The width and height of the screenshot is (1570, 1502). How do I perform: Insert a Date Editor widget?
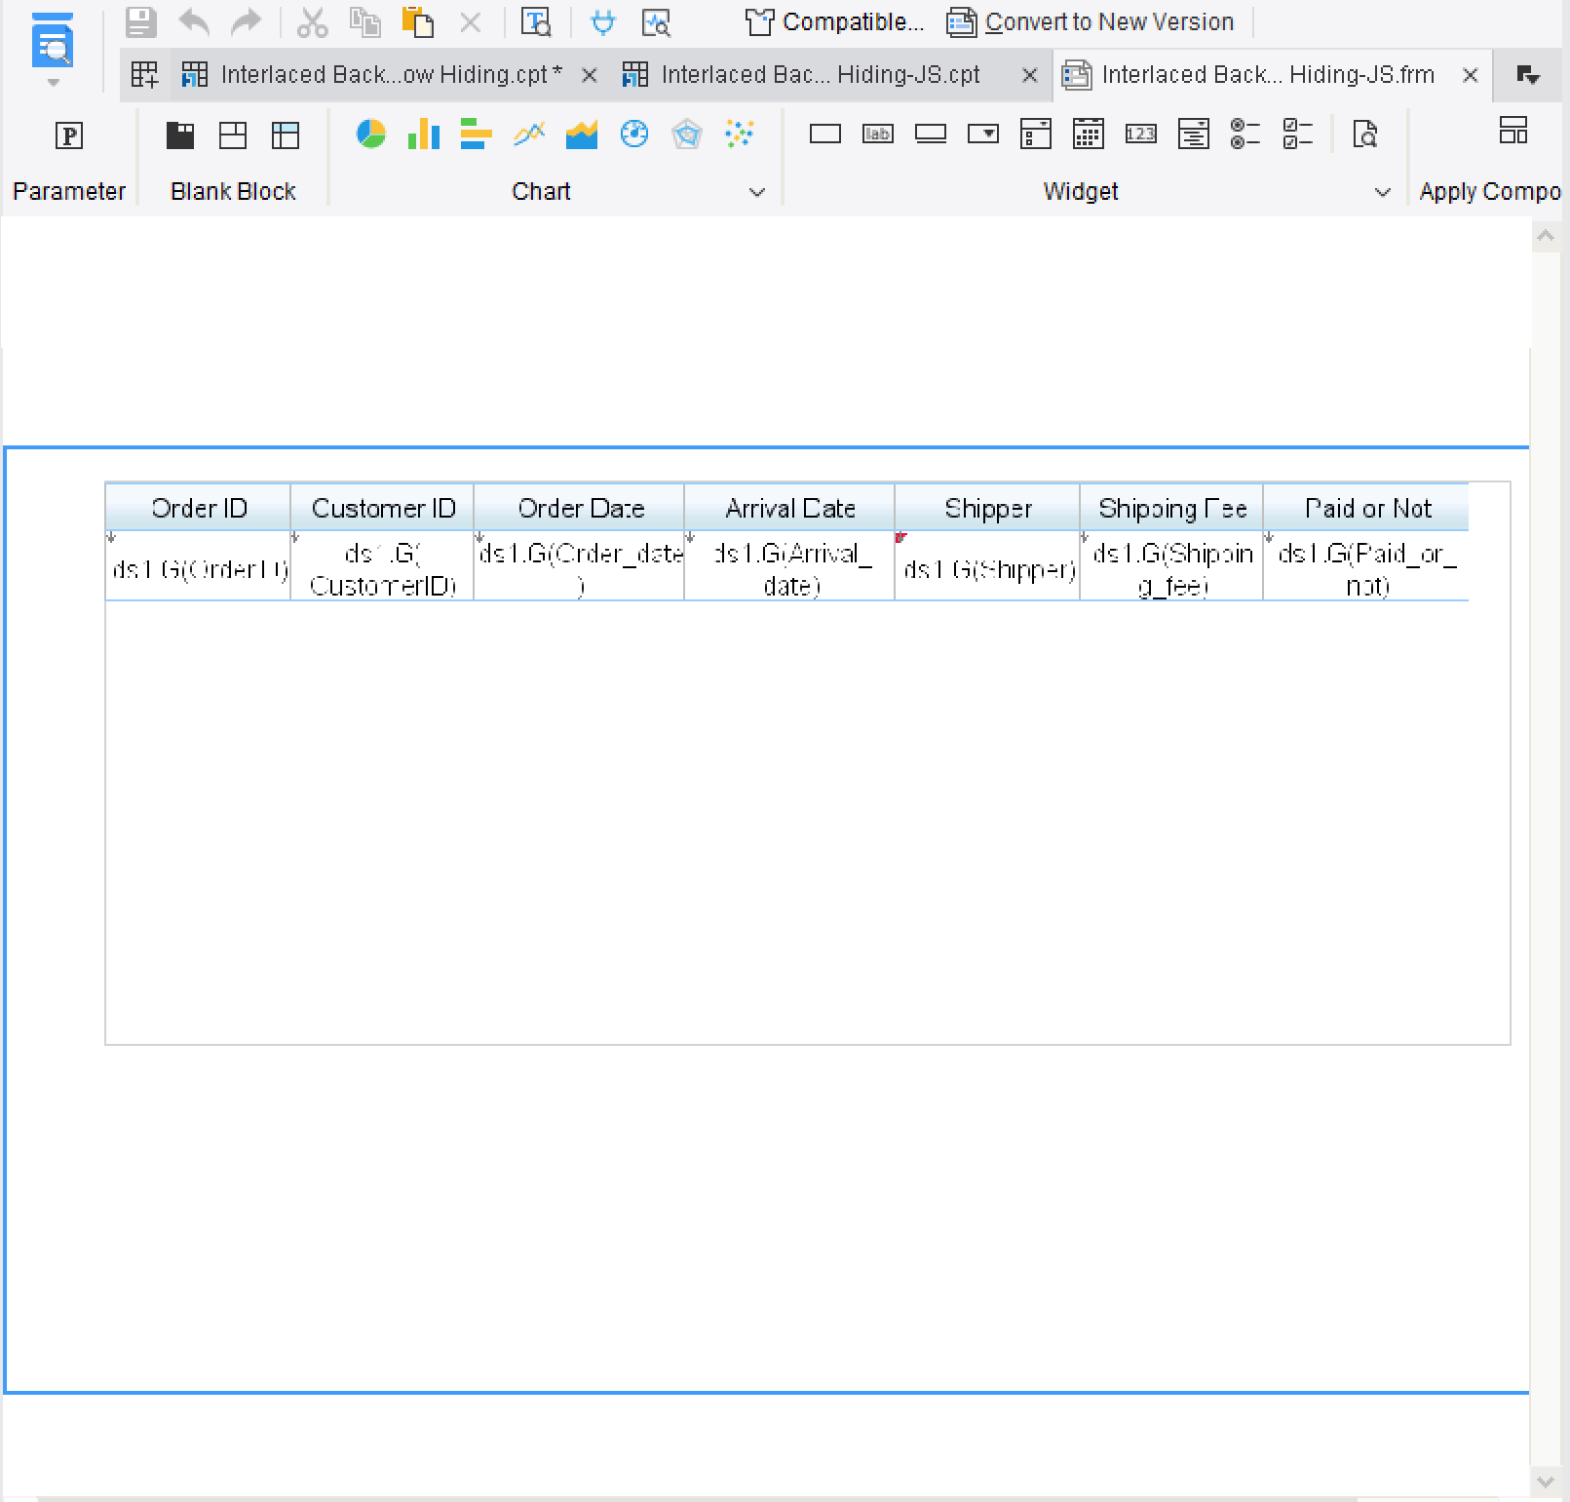(x=1089, y=135)
